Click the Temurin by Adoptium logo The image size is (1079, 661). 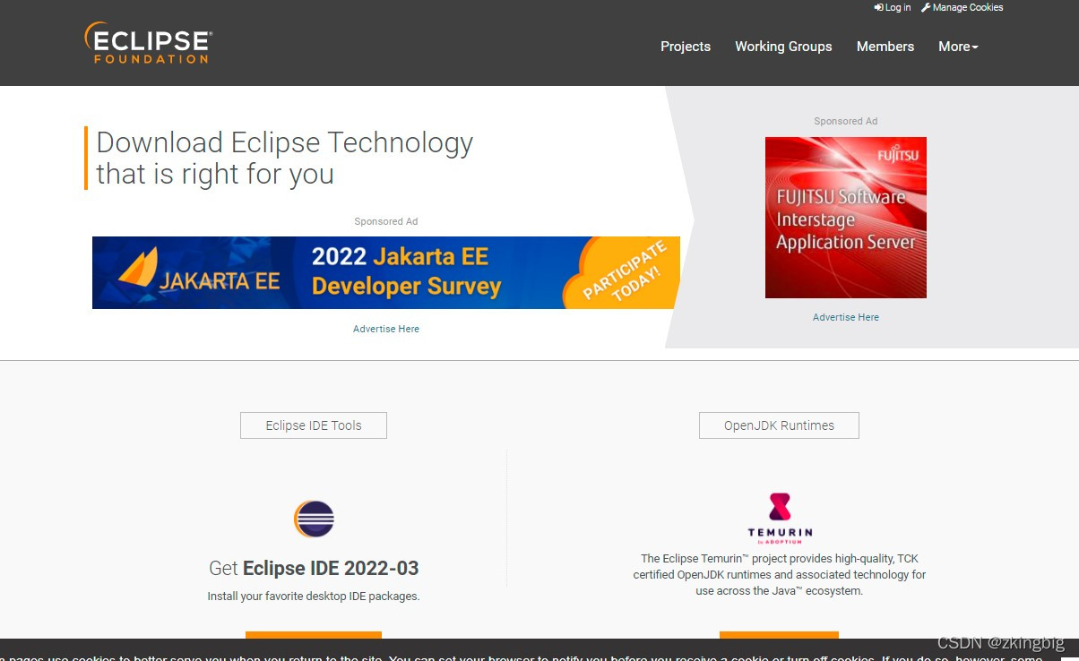point(780,519)
